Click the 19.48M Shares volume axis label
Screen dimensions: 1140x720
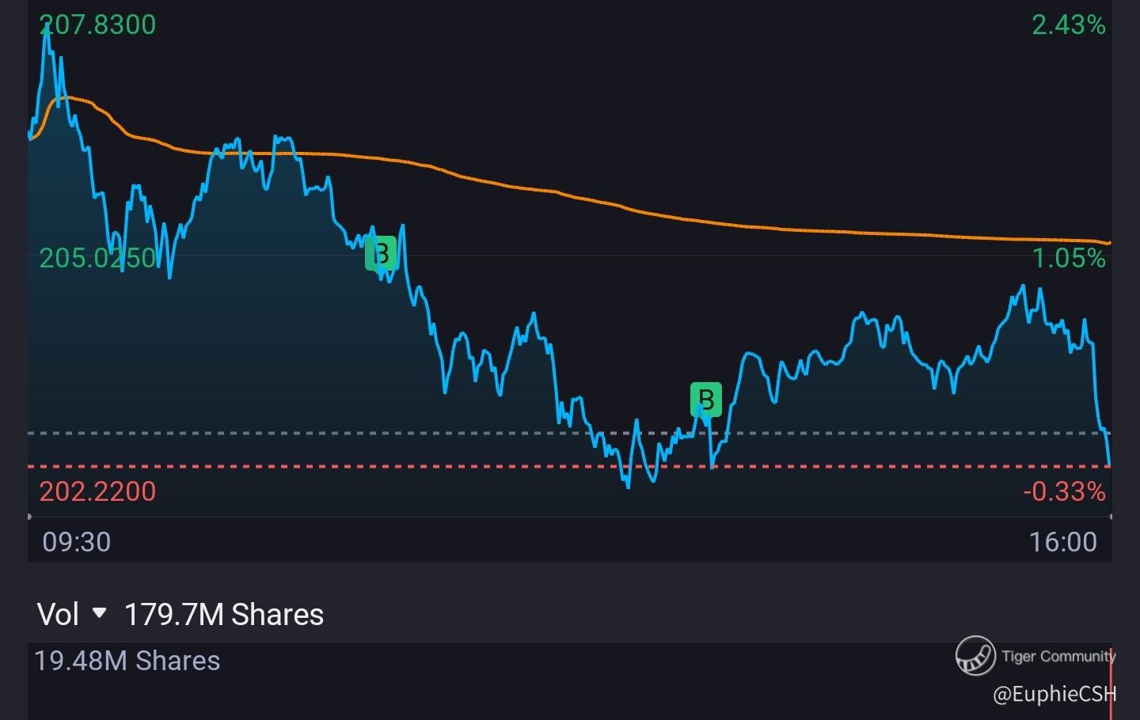point(127,661)
